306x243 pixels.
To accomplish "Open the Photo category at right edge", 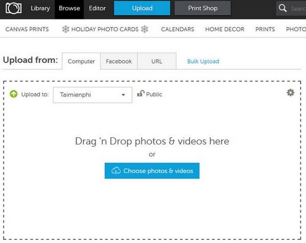I will coord(296,29).
